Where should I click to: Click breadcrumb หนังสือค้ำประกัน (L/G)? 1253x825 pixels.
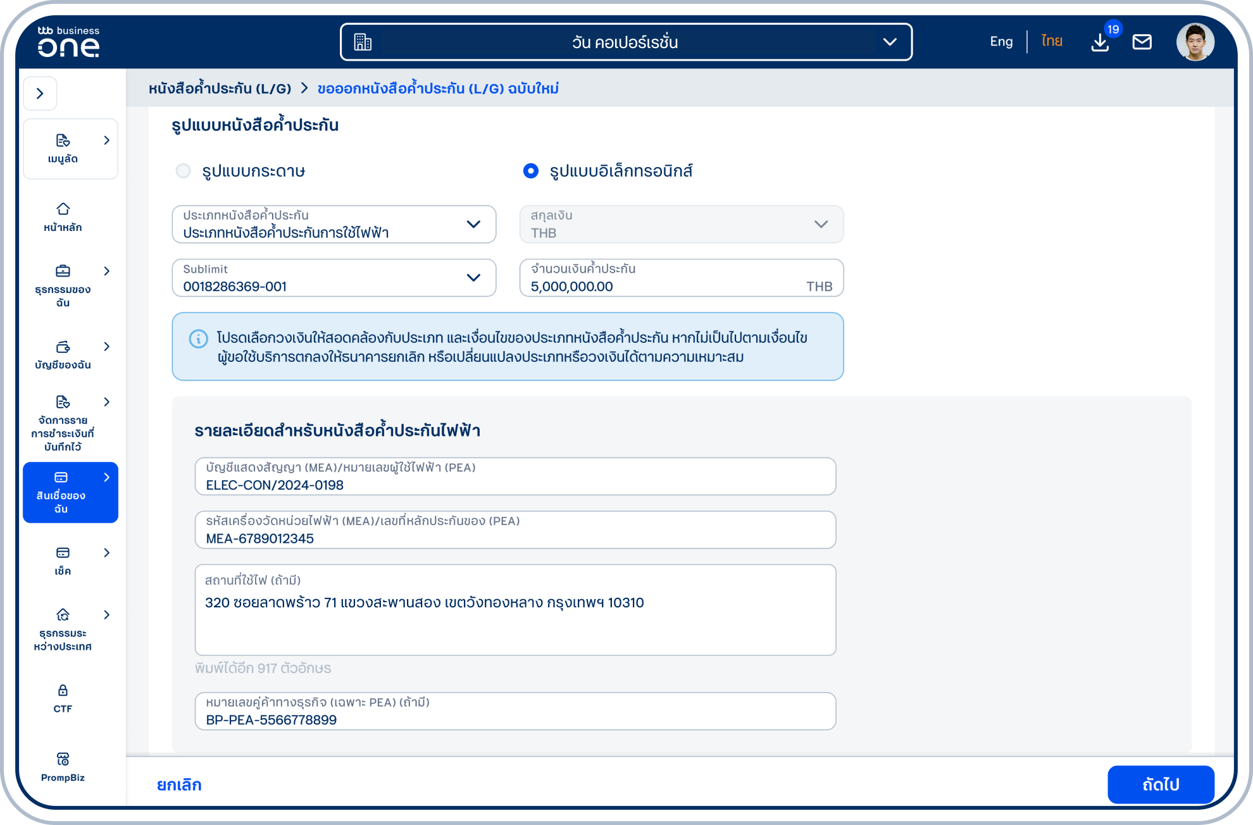pos(220,89)
